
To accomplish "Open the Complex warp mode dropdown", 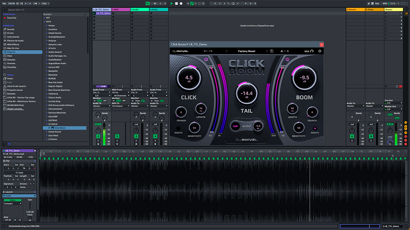I will point(13,203).
